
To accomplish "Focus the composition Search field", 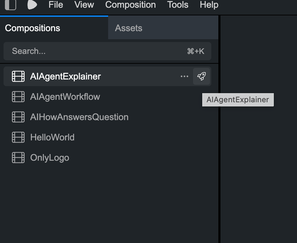I will 107,51.
